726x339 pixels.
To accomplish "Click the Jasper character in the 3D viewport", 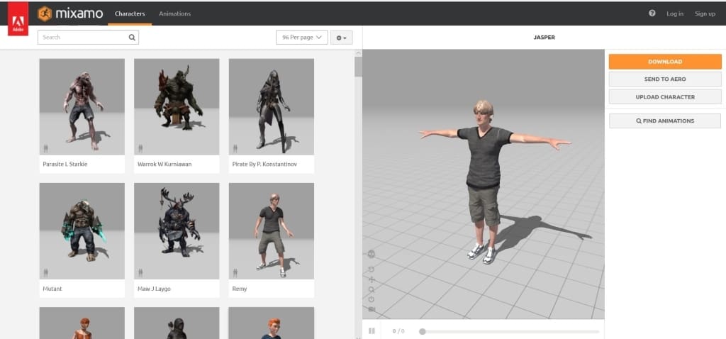I will (x=484, y=181).
